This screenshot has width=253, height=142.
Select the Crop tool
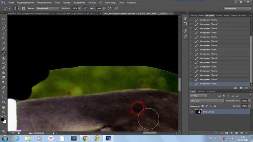tap(4, 38)
